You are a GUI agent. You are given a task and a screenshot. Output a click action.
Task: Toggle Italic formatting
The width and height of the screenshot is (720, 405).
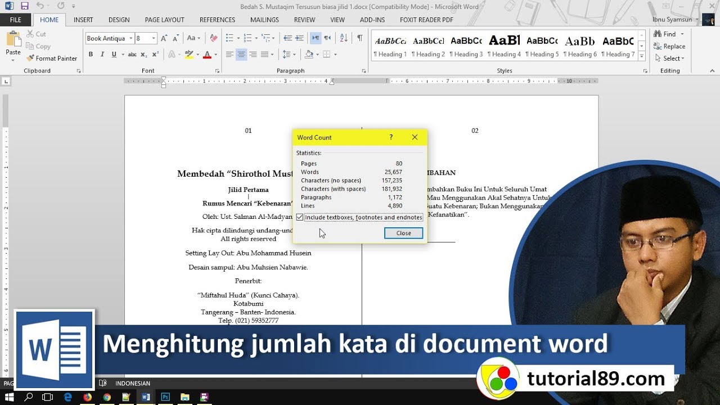pos(102,55)
